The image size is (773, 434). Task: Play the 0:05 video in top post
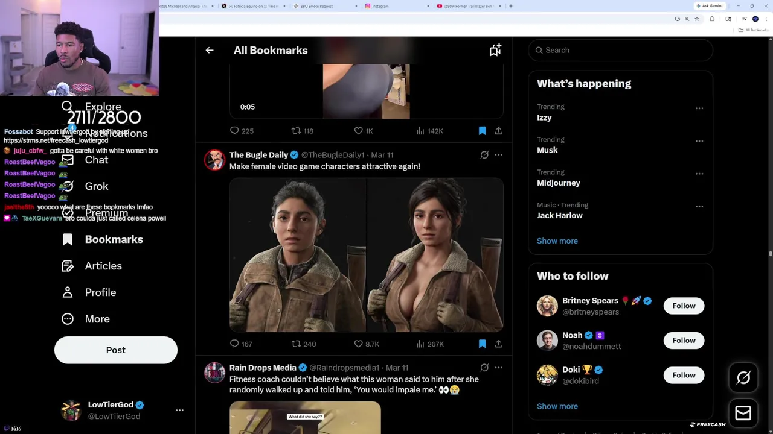367,91
